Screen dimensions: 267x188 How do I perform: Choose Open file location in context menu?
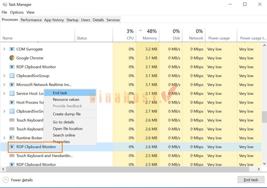(x=70, y=129)
